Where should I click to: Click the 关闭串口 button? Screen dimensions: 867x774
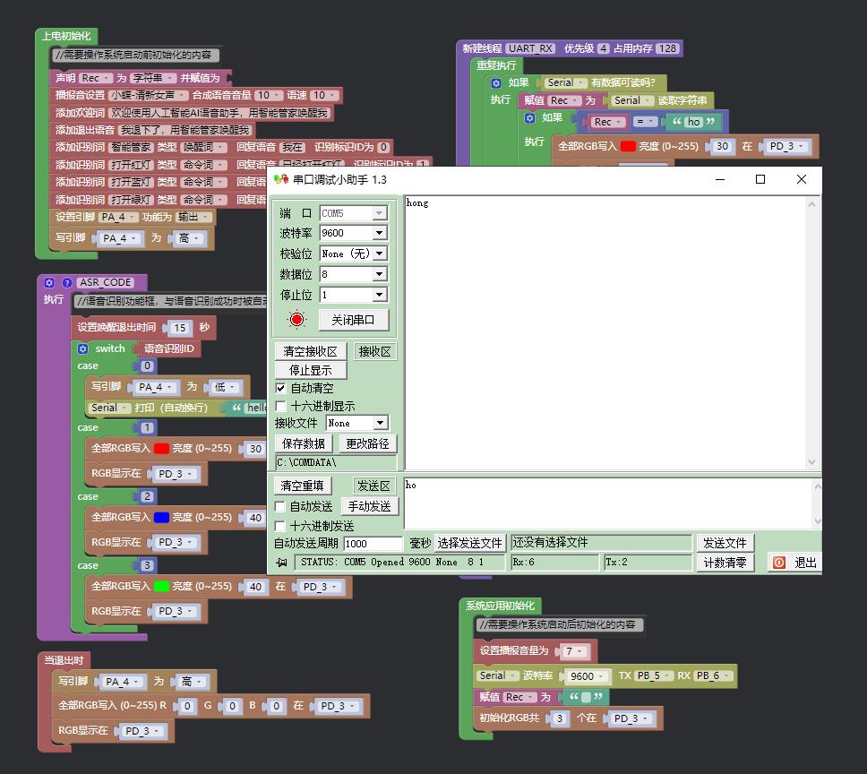[353, 320]
